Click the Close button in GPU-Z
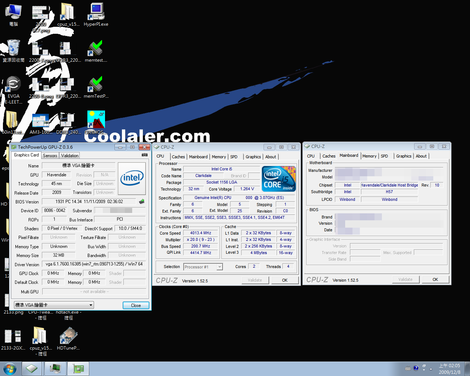 (136, 305)
